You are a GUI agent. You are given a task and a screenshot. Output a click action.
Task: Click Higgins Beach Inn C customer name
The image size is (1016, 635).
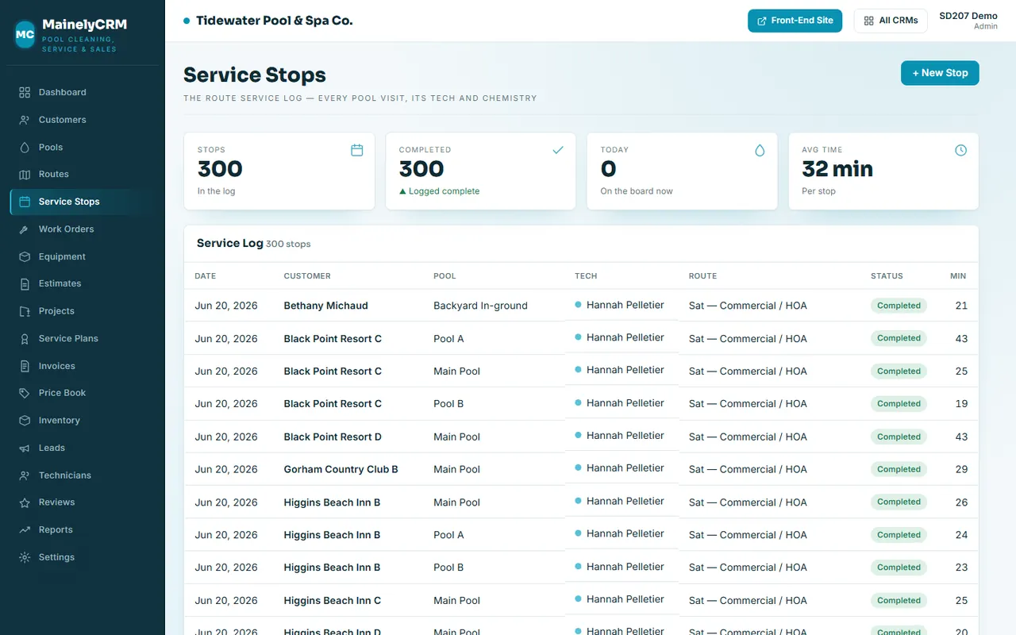(333, 600)
